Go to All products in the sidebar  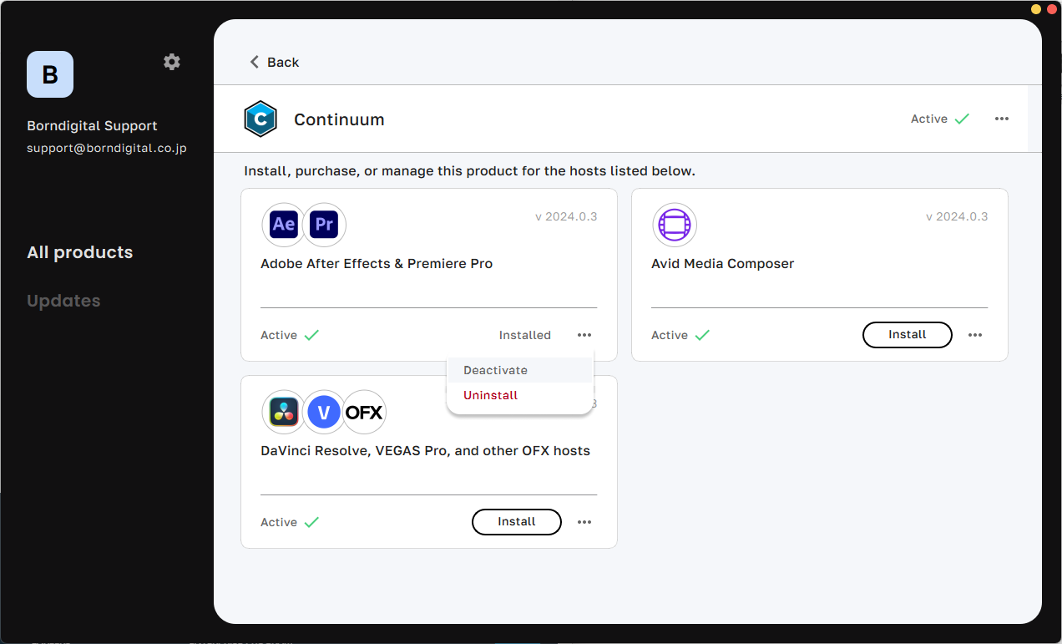pyautogui.click(x=80, y=252)
